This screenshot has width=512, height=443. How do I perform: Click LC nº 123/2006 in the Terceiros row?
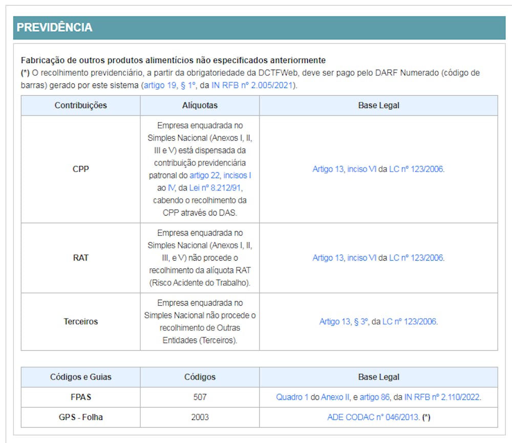tap(409, 322)
